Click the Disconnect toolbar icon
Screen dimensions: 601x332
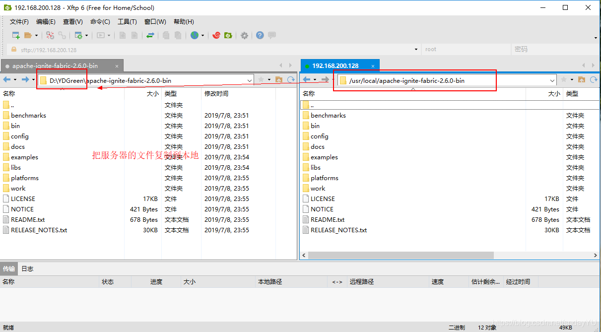50,35
